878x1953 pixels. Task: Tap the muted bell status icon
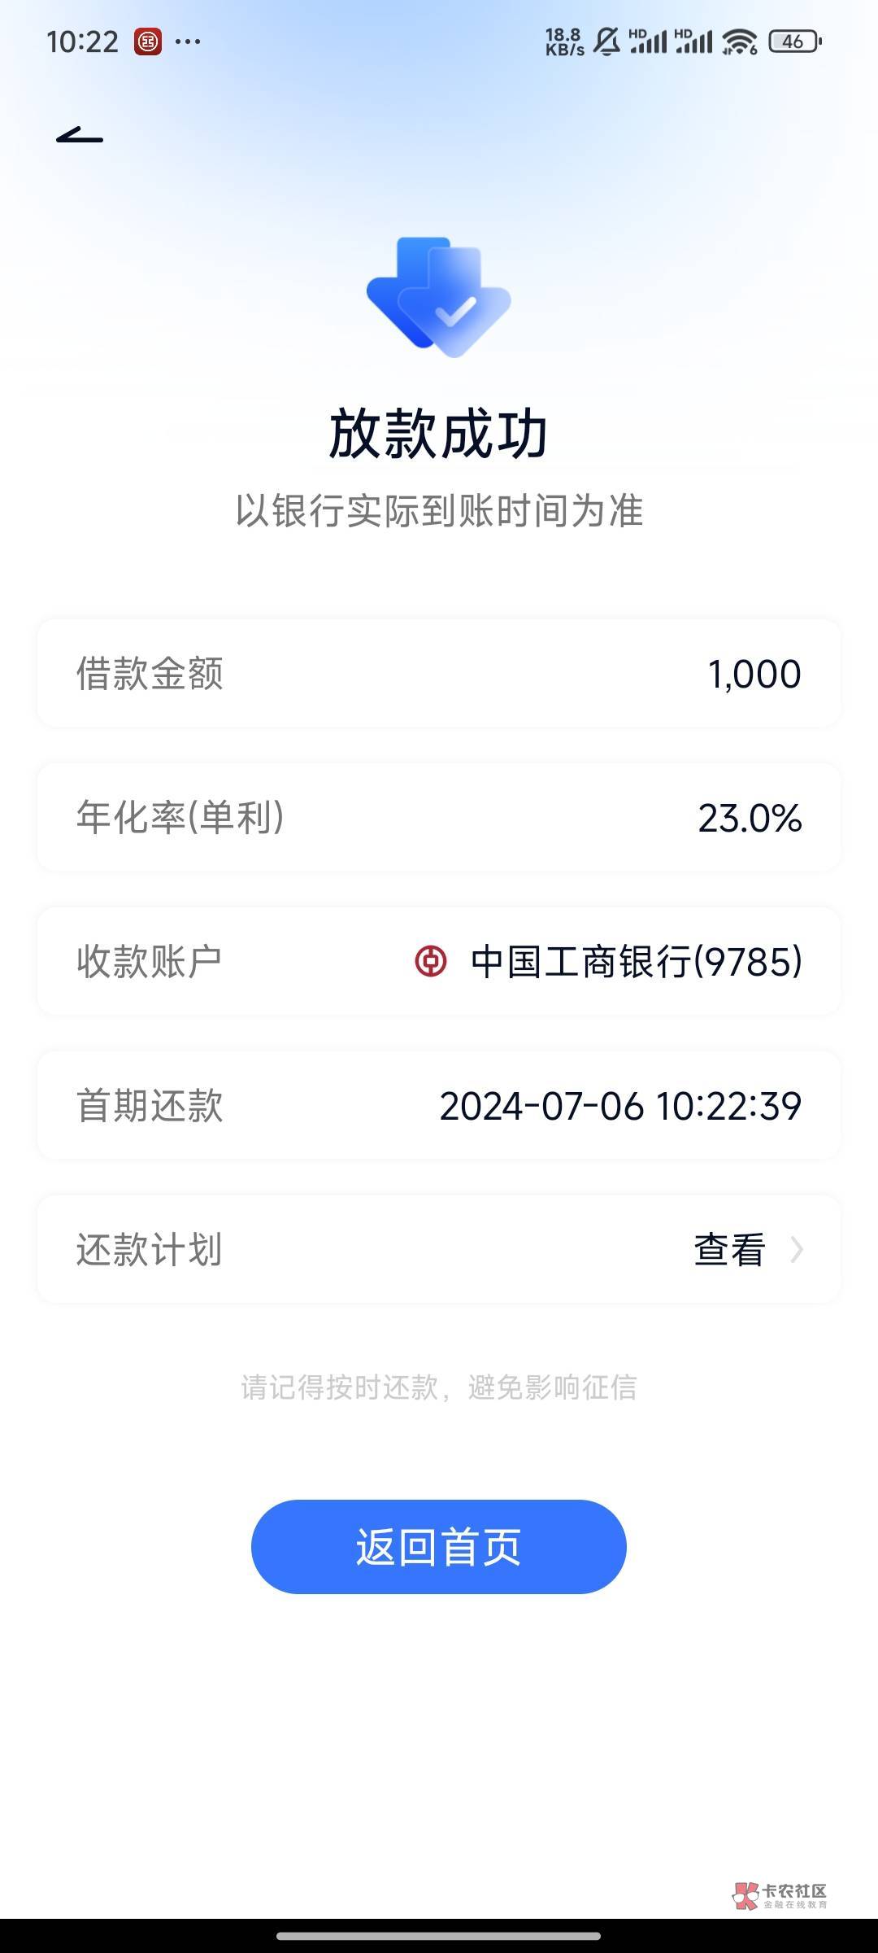(x=606, y=42)
